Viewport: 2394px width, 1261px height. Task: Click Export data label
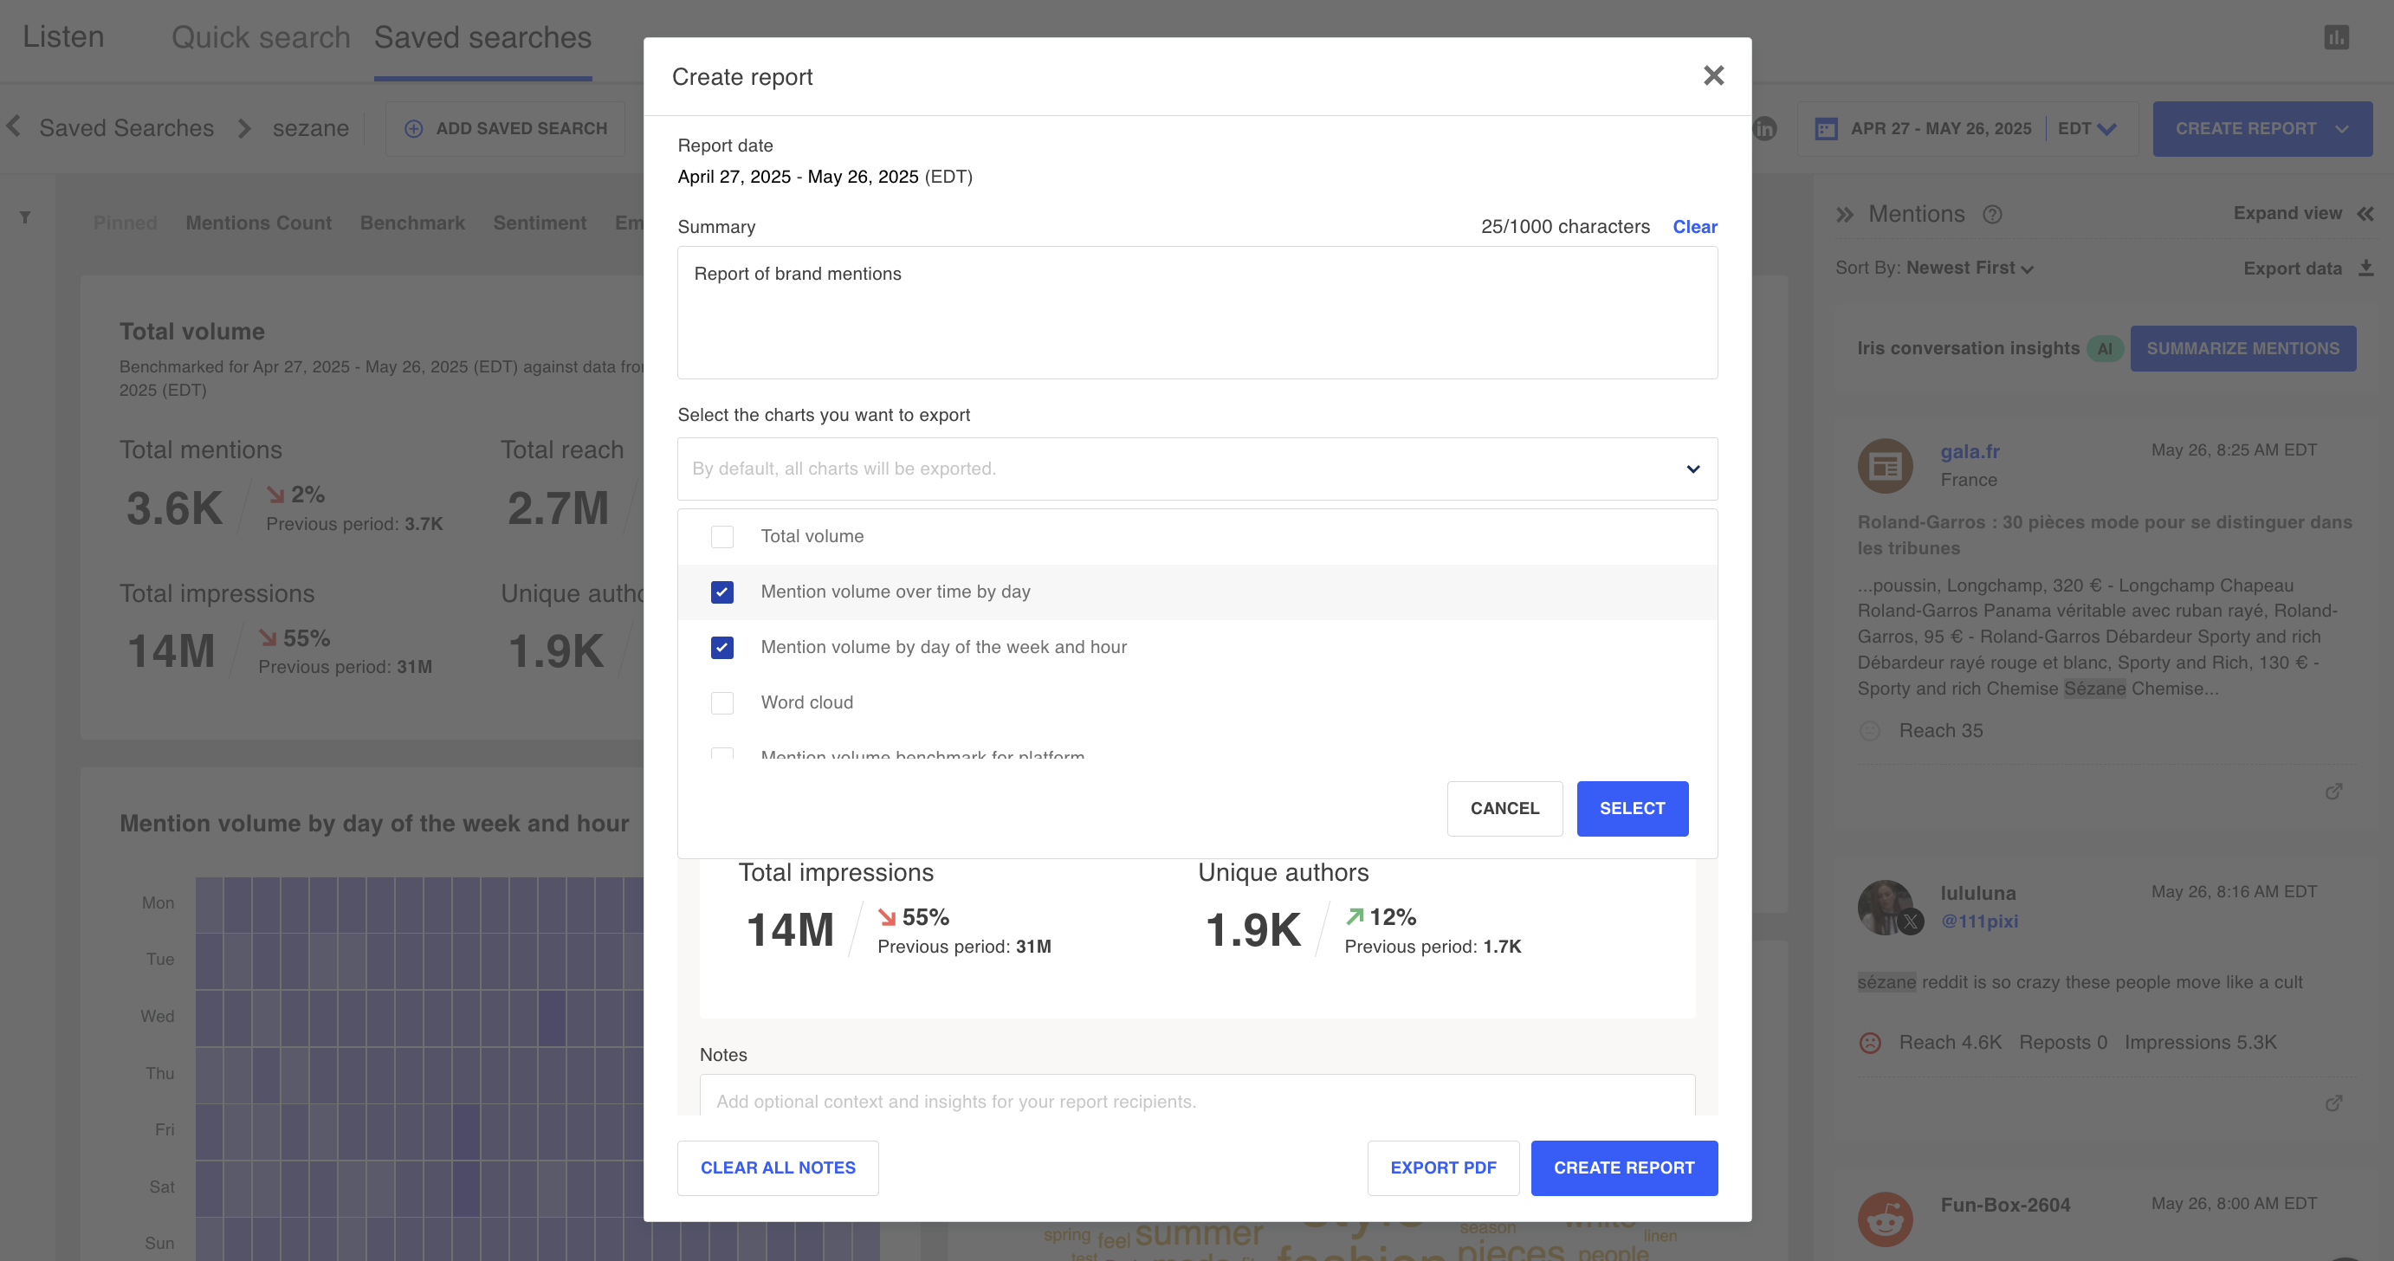pos(2292,268)
